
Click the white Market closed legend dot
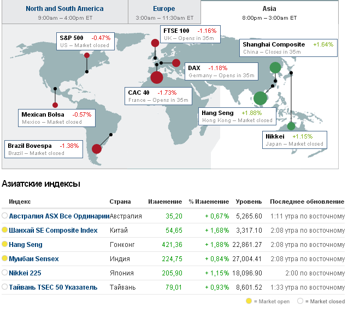[300, 301]
